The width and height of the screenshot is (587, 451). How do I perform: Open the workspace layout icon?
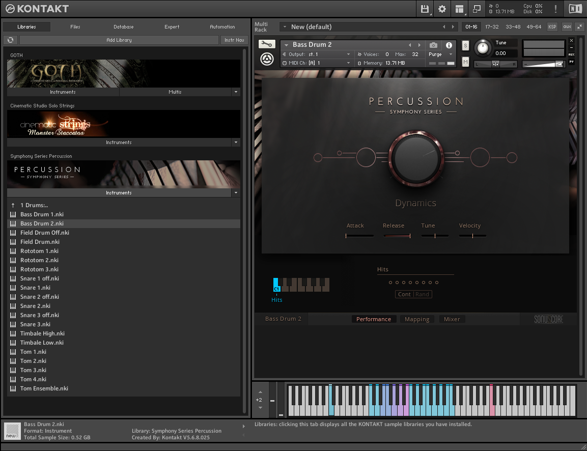pos(459,9)
